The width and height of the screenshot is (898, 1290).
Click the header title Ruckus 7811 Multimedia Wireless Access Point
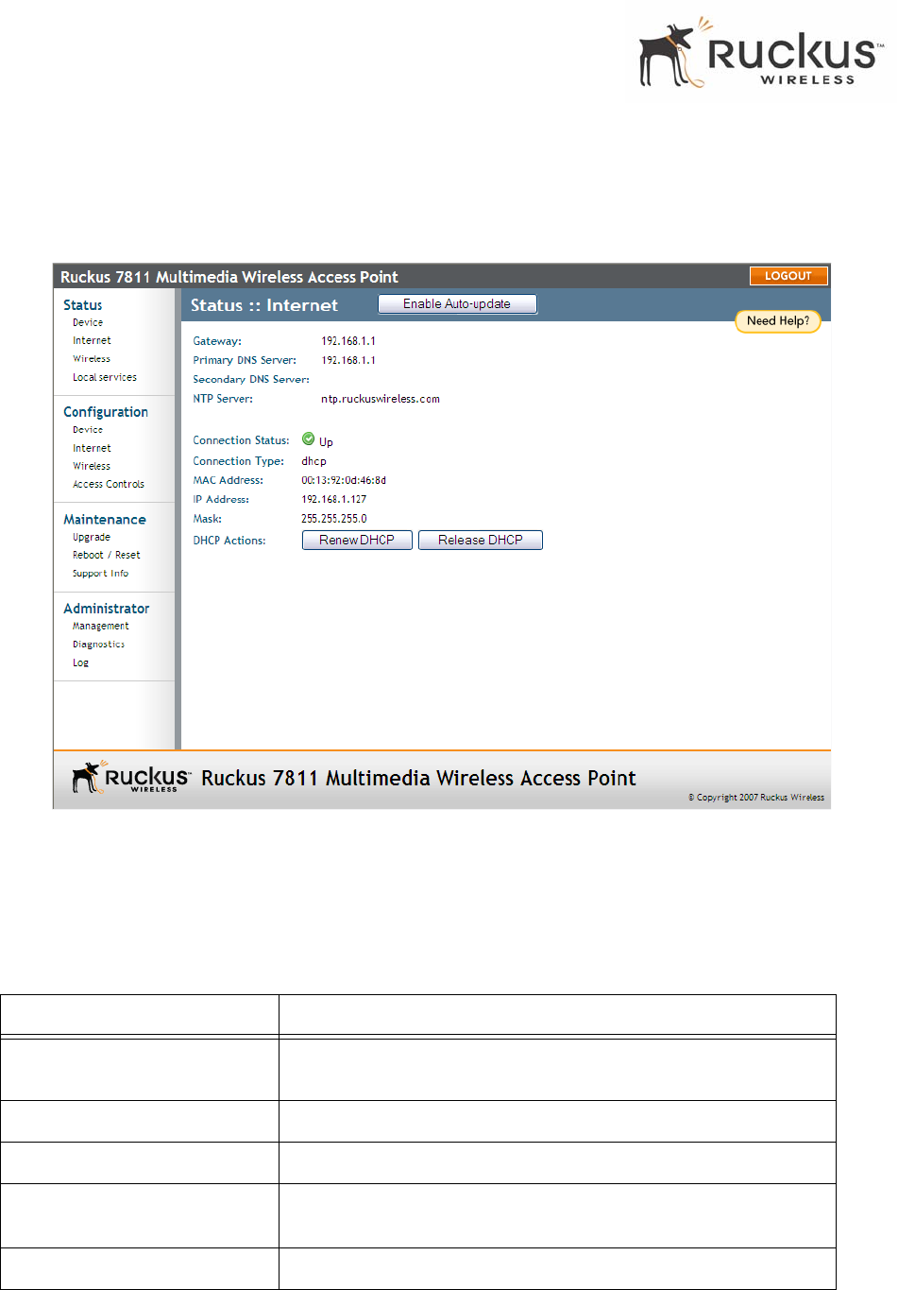(x=229, y=277)
